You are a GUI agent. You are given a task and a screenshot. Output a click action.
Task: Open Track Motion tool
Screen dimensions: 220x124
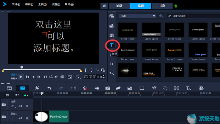pos(118,88)
